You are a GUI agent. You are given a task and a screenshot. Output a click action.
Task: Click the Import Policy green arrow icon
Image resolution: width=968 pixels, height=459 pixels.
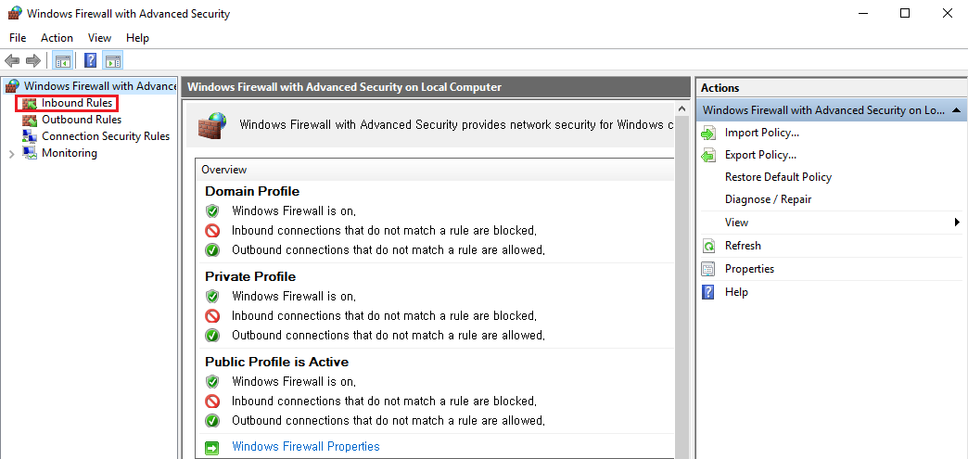pos(709,133)
